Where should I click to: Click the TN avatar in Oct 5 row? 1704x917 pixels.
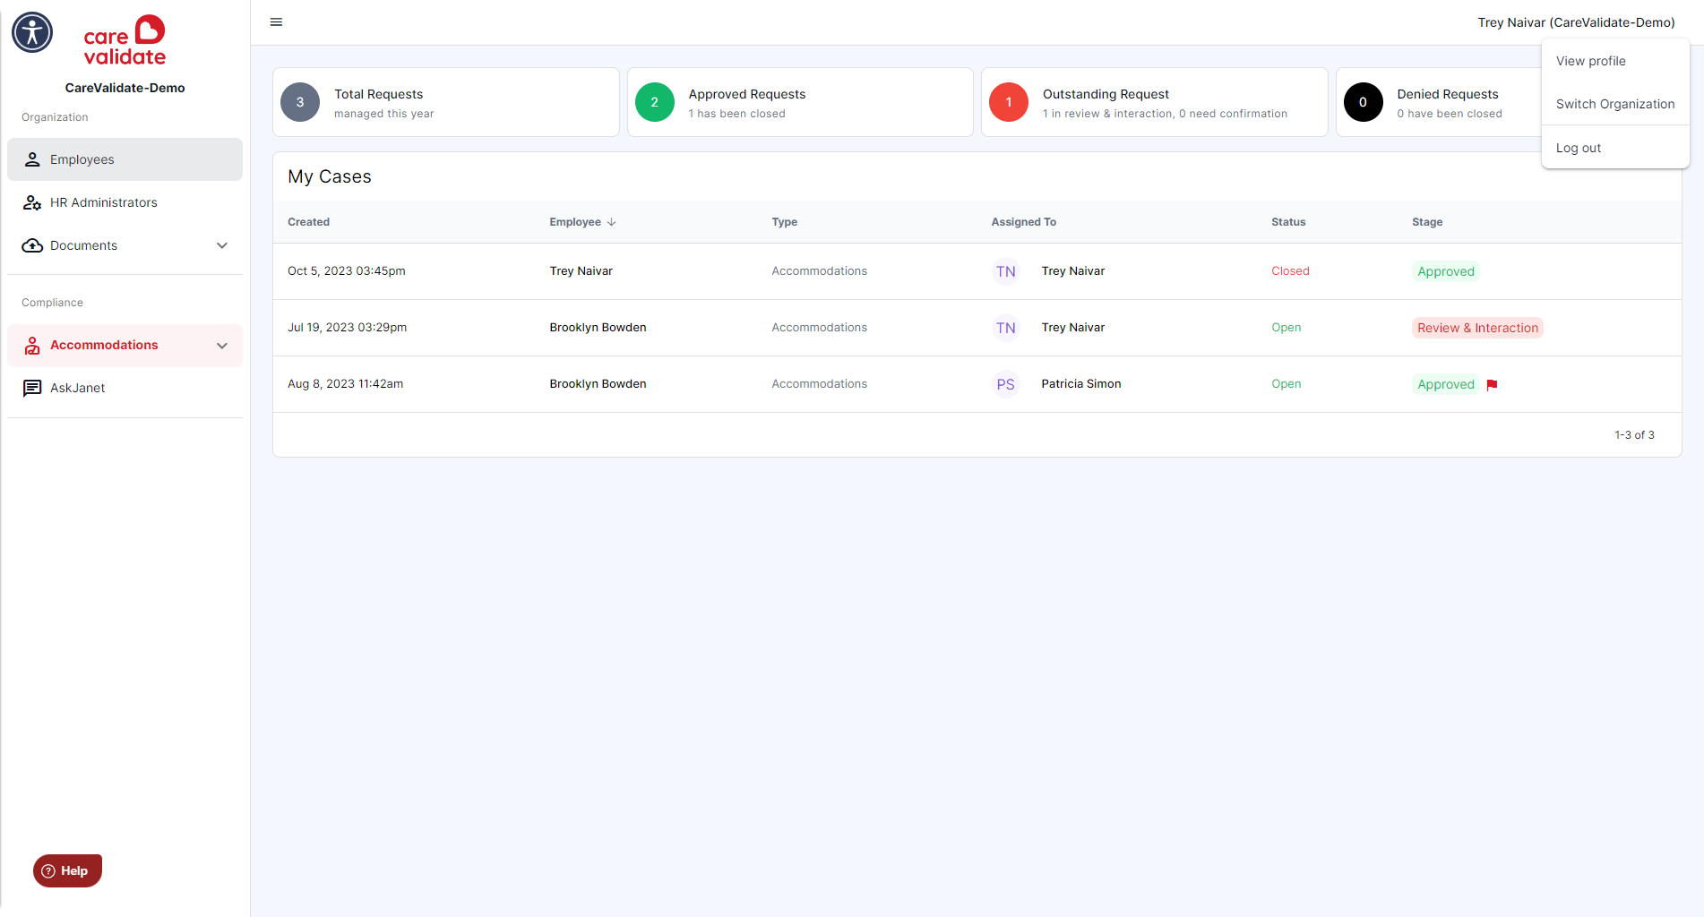pyautogui.click(x=1006, y=271)
